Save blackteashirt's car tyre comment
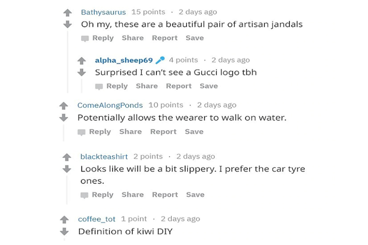Viewport: 368px width, 245px height. tap(195, 195)
